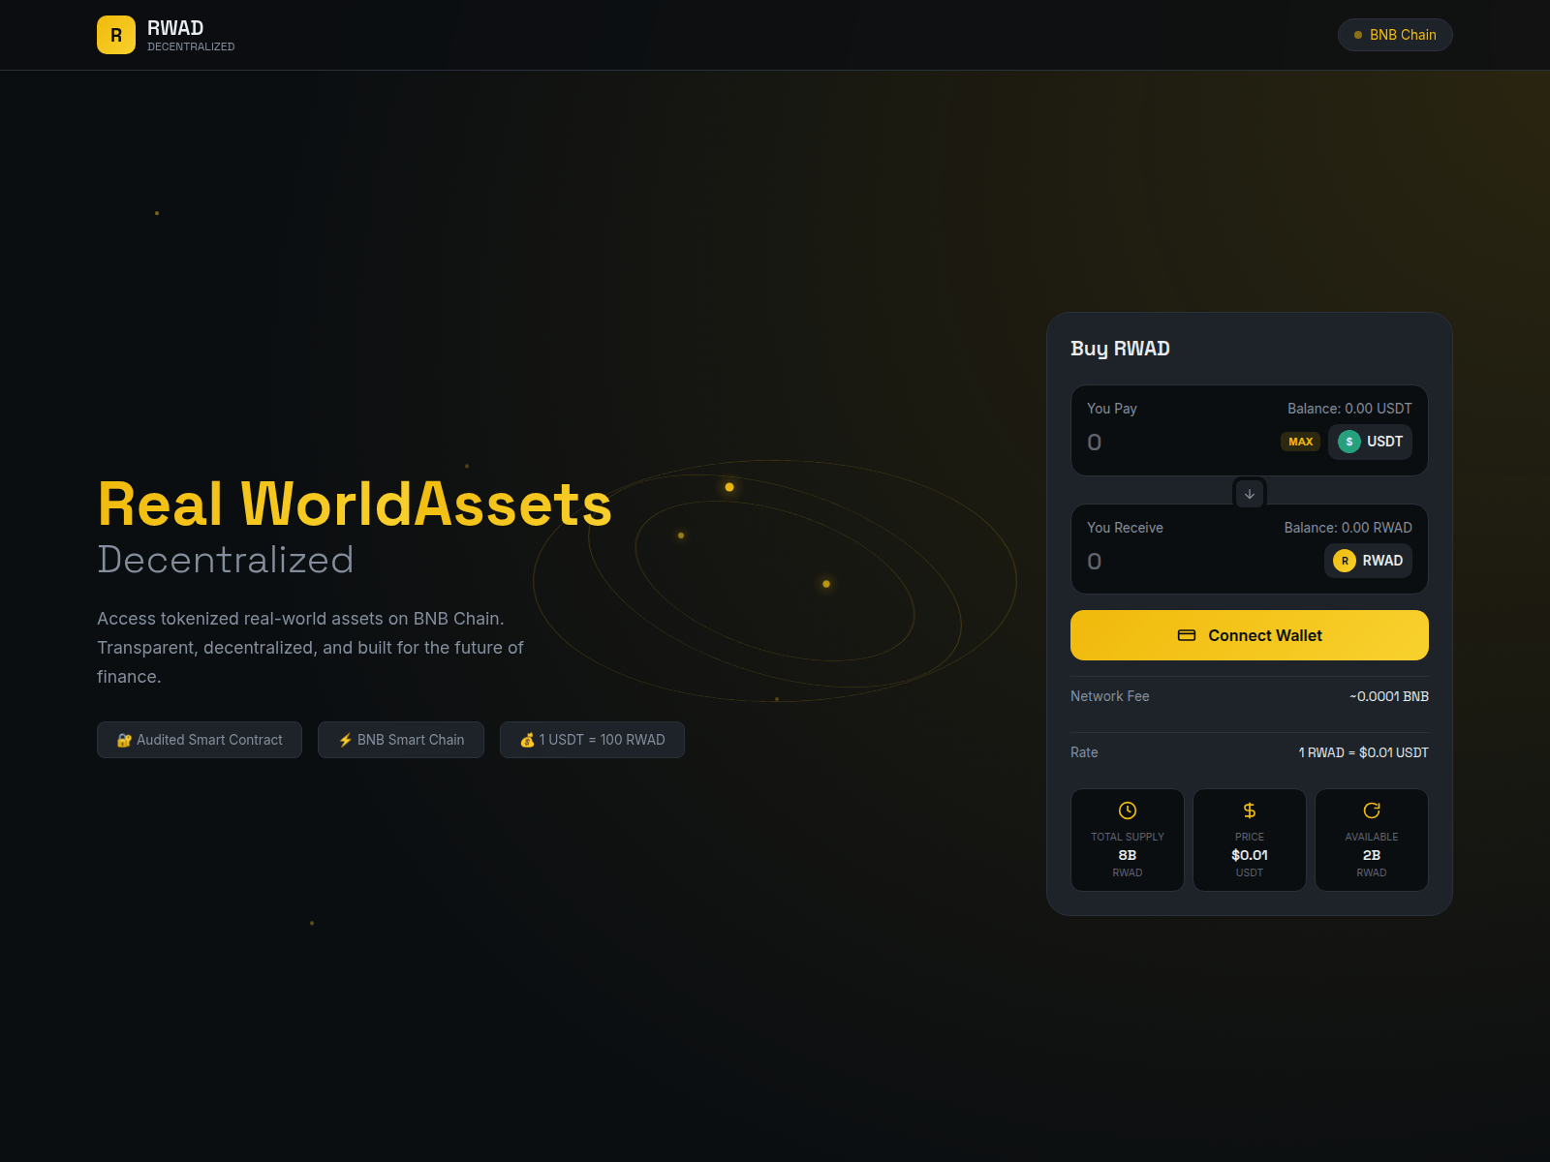Click the Real WorldAssets headline

tap(355, 504)
